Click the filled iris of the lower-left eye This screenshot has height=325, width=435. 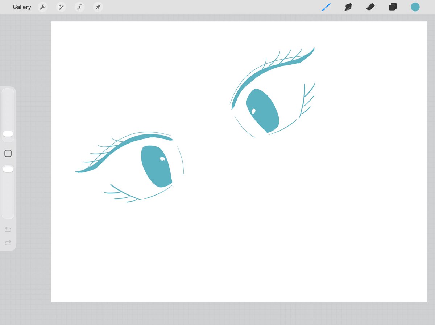(x=156, y=166)
